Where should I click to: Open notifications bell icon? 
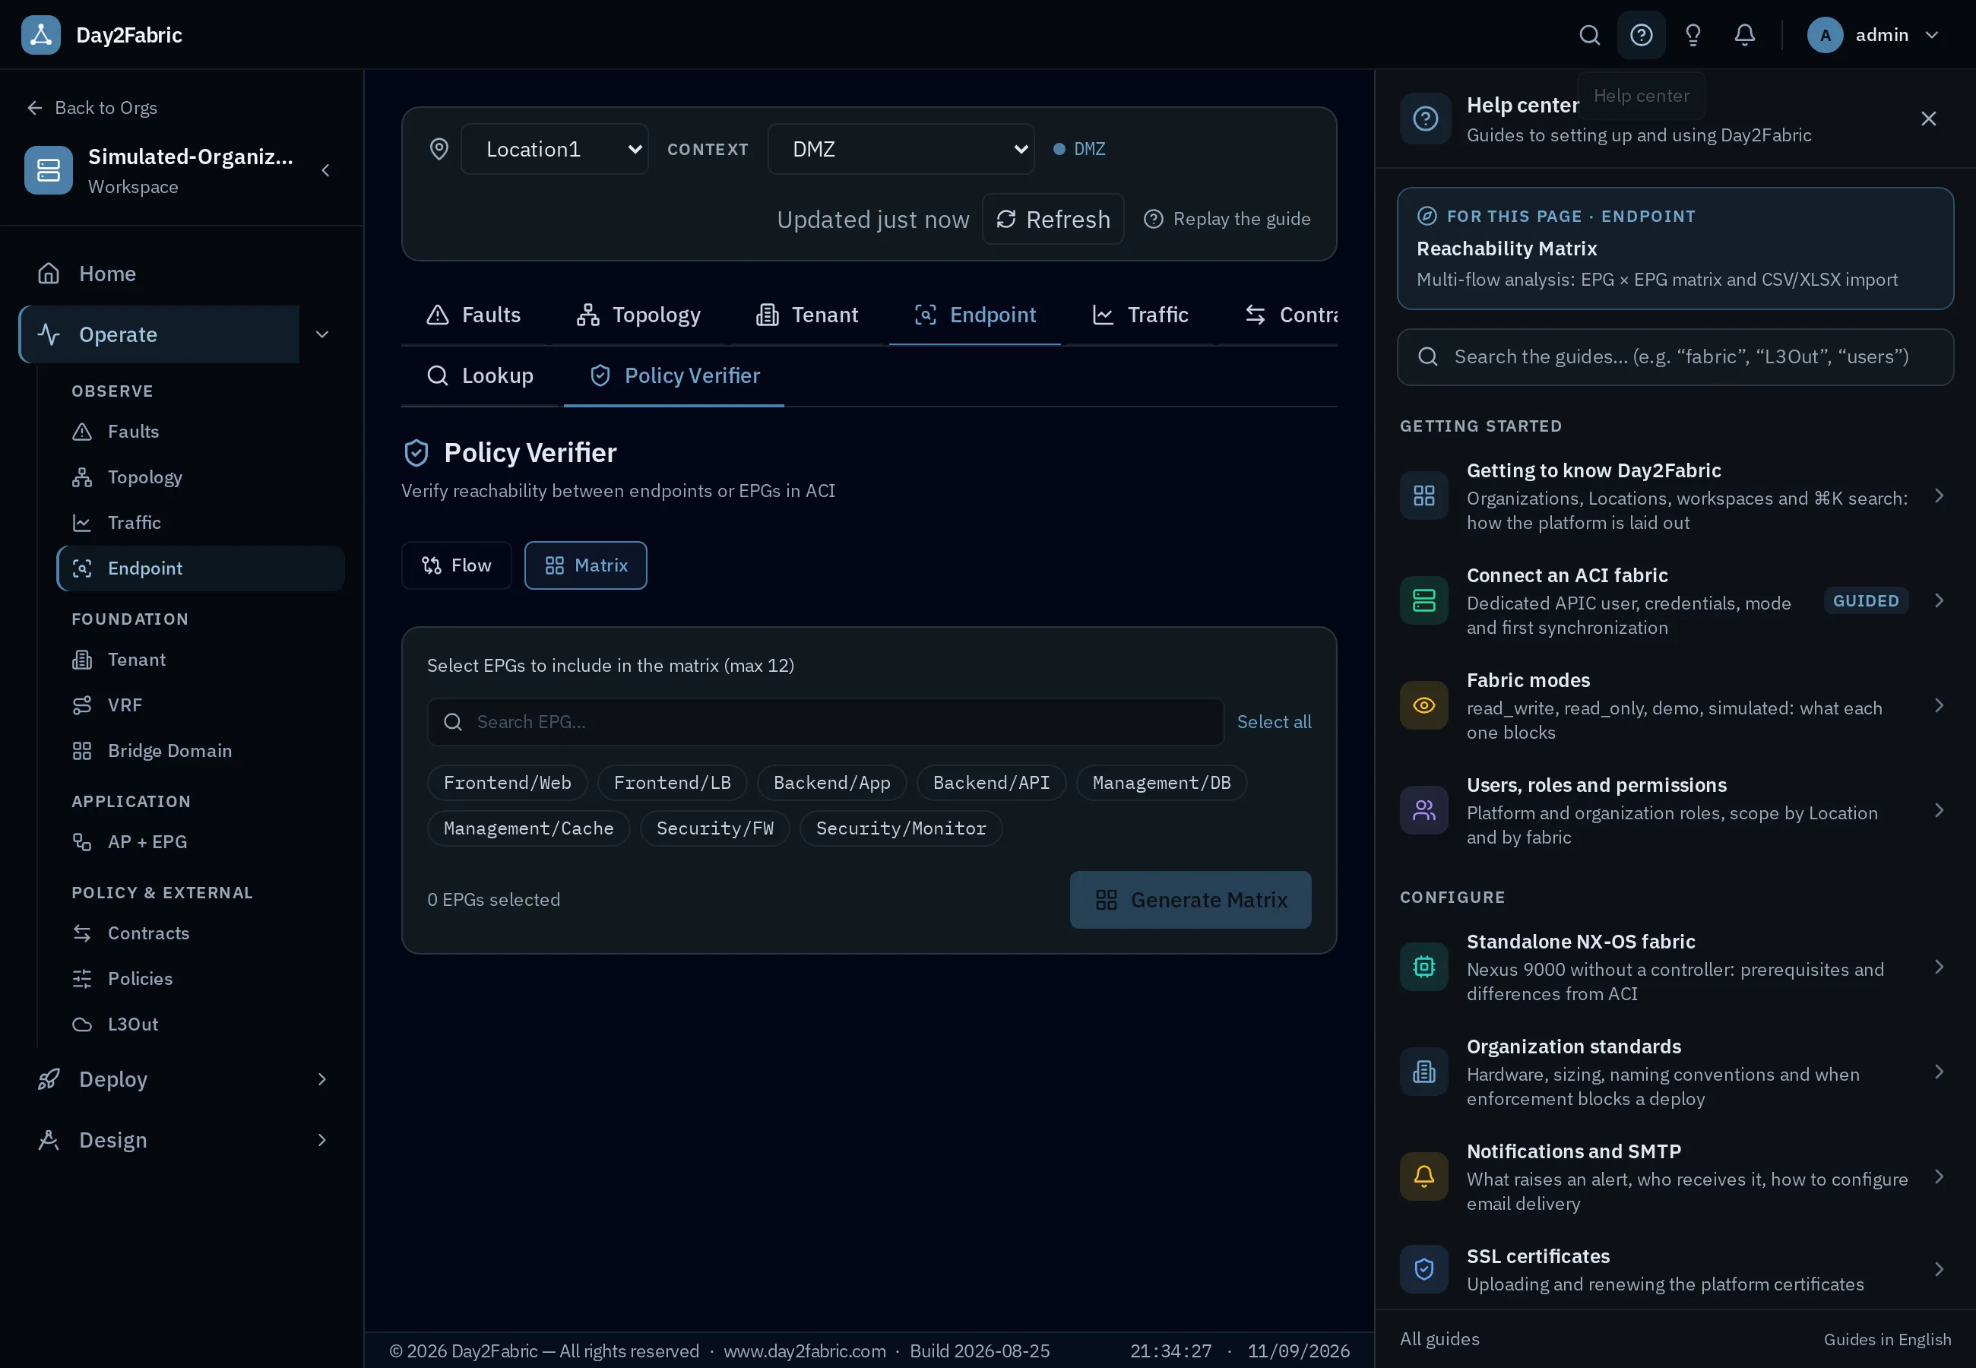1745,35
